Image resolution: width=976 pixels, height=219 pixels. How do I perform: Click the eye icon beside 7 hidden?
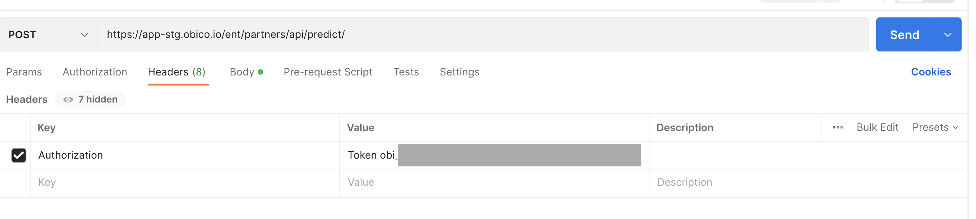(x=68, y=99)
